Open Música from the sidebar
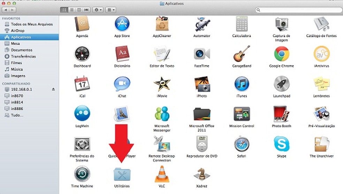 [x=29, y=69]
